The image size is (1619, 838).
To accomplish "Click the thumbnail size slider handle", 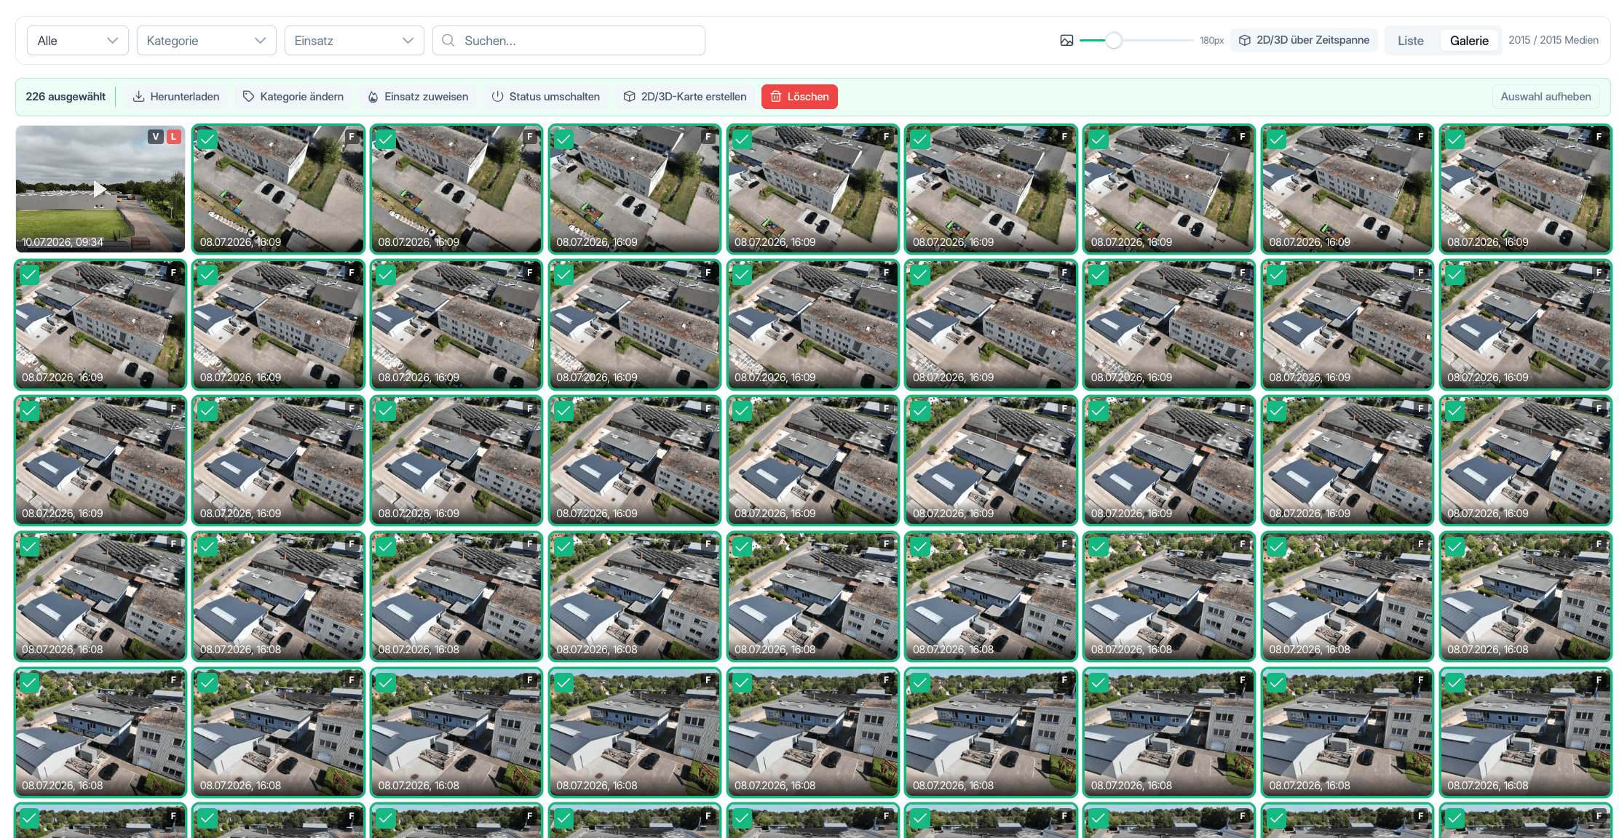I will click(x=1114, y=41).
